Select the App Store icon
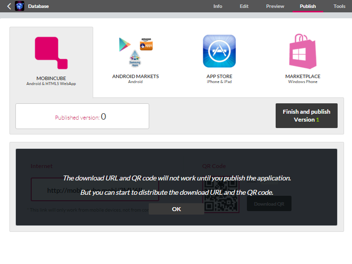 219,51
